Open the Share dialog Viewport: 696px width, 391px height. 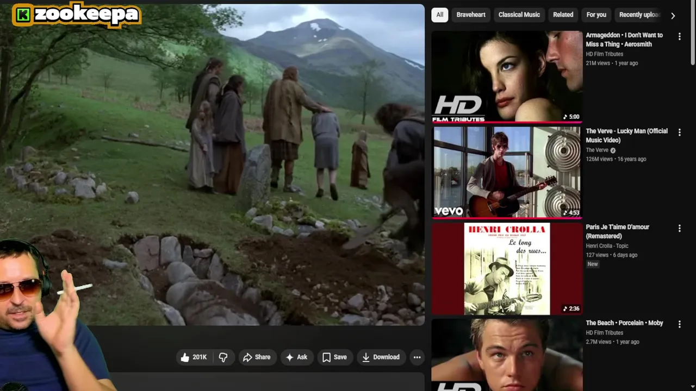257,357
